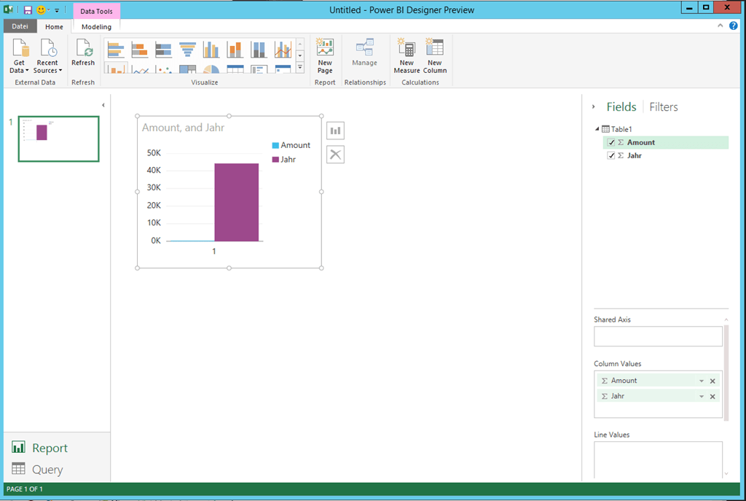The image size is (746, 501).
Task: Click the empty Shared Axis well
Action: tap(658, 336)
